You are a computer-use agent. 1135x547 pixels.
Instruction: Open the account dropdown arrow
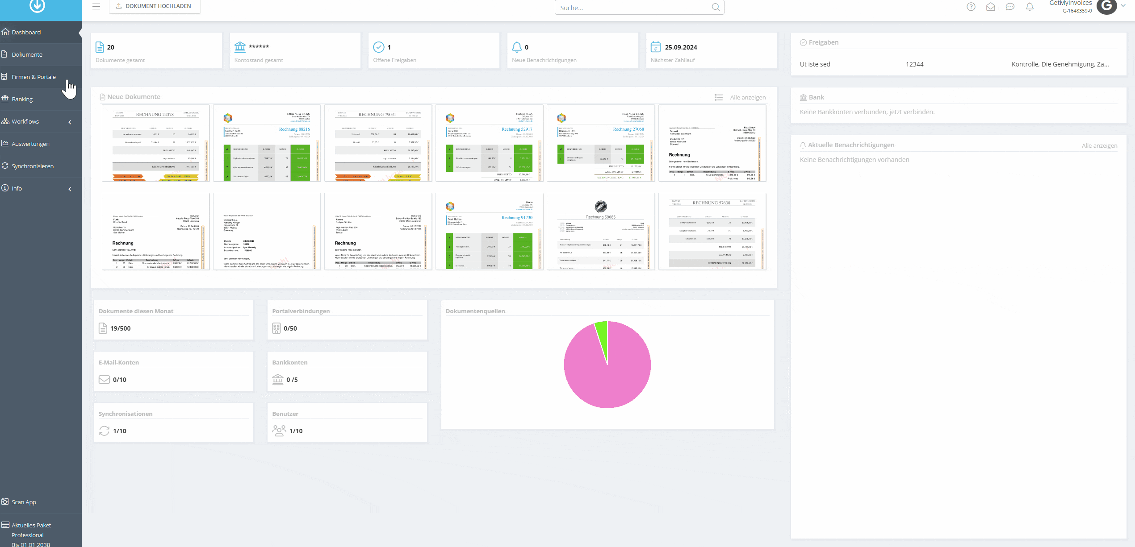pyautogui.click(x=1123, y=6)
